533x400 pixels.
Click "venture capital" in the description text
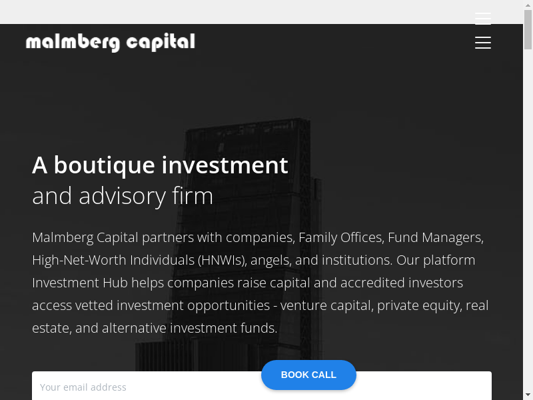(325, 305)
